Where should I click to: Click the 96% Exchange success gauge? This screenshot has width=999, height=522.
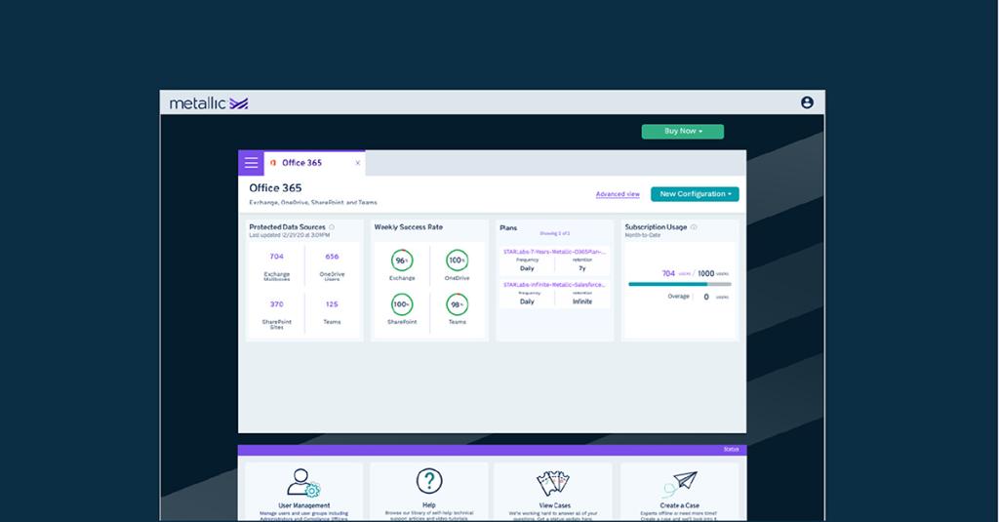[402, 261]
